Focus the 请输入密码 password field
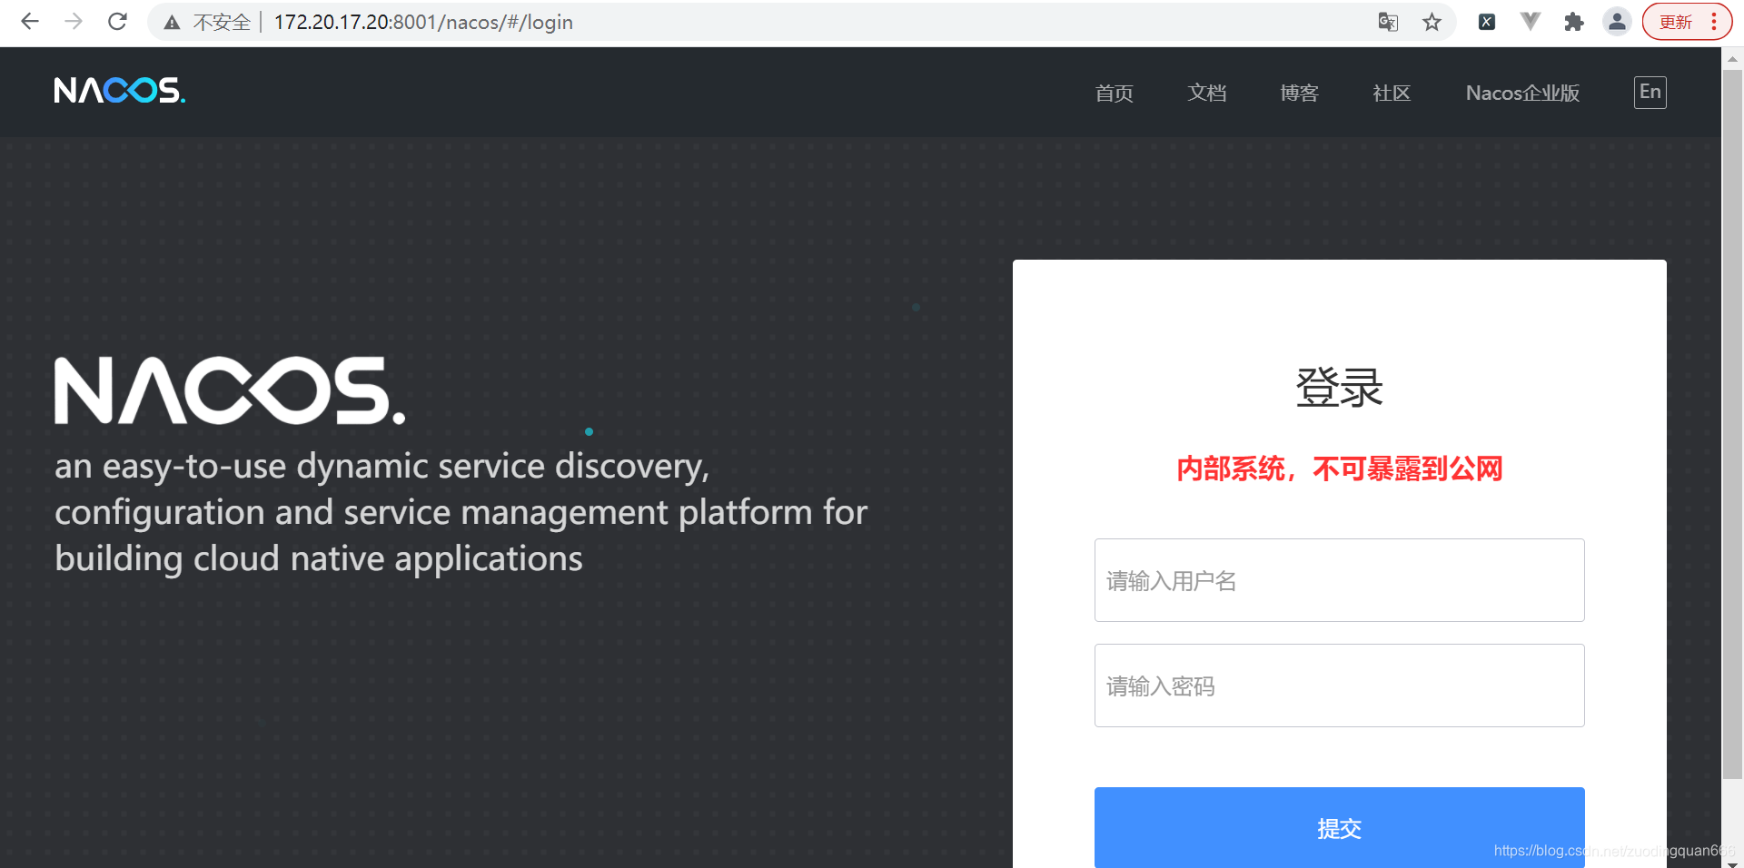 tap(1340, 686)
